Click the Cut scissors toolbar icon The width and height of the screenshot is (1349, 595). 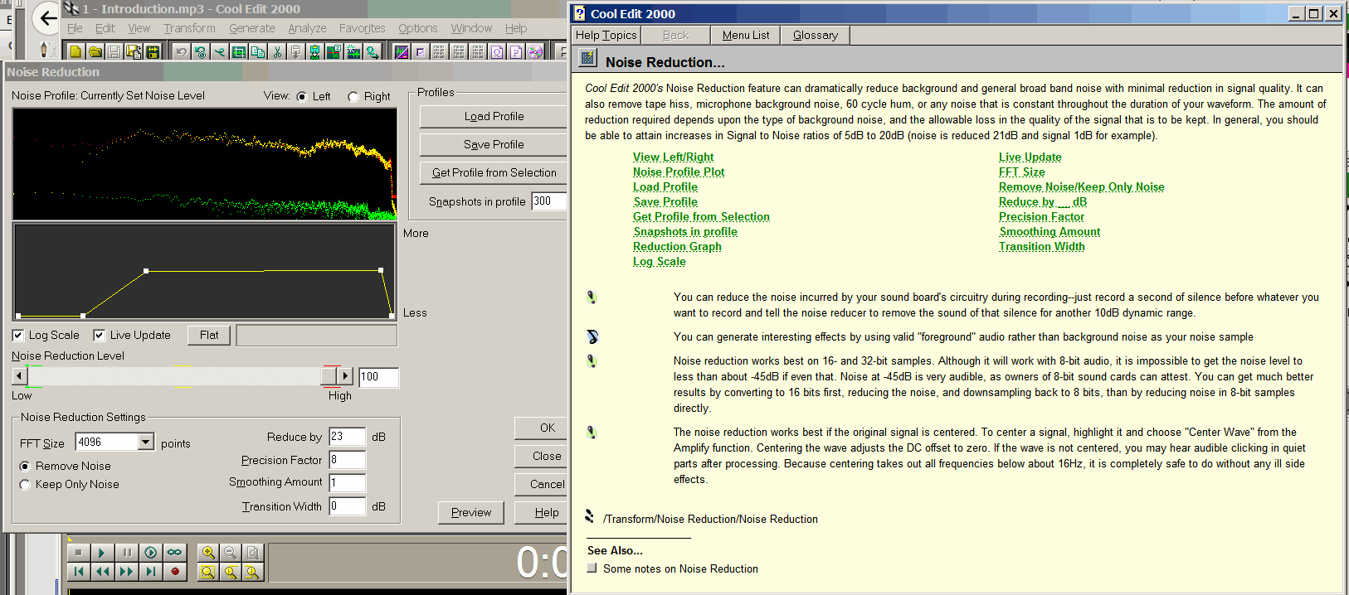[276, 51]
